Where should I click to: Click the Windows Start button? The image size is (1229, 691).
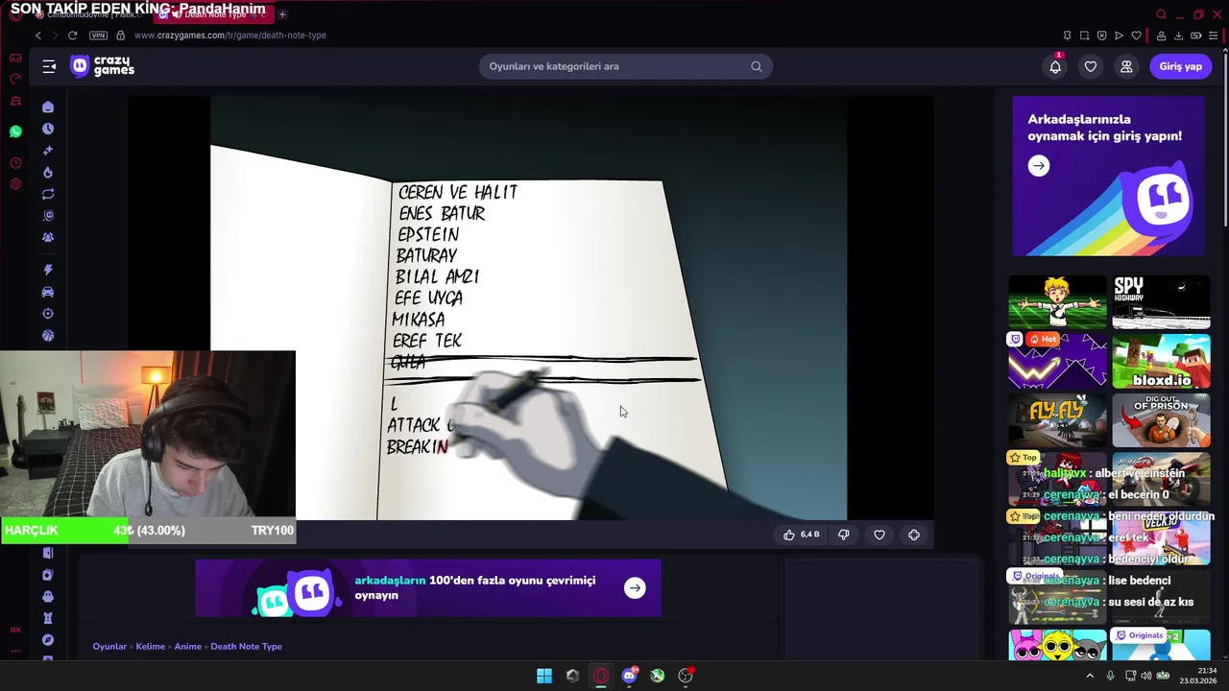click(x=544, y=676)
